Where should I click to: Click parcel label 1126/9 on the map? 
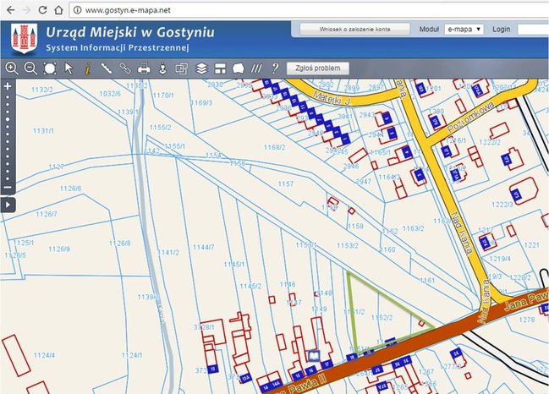pos(59,249)
